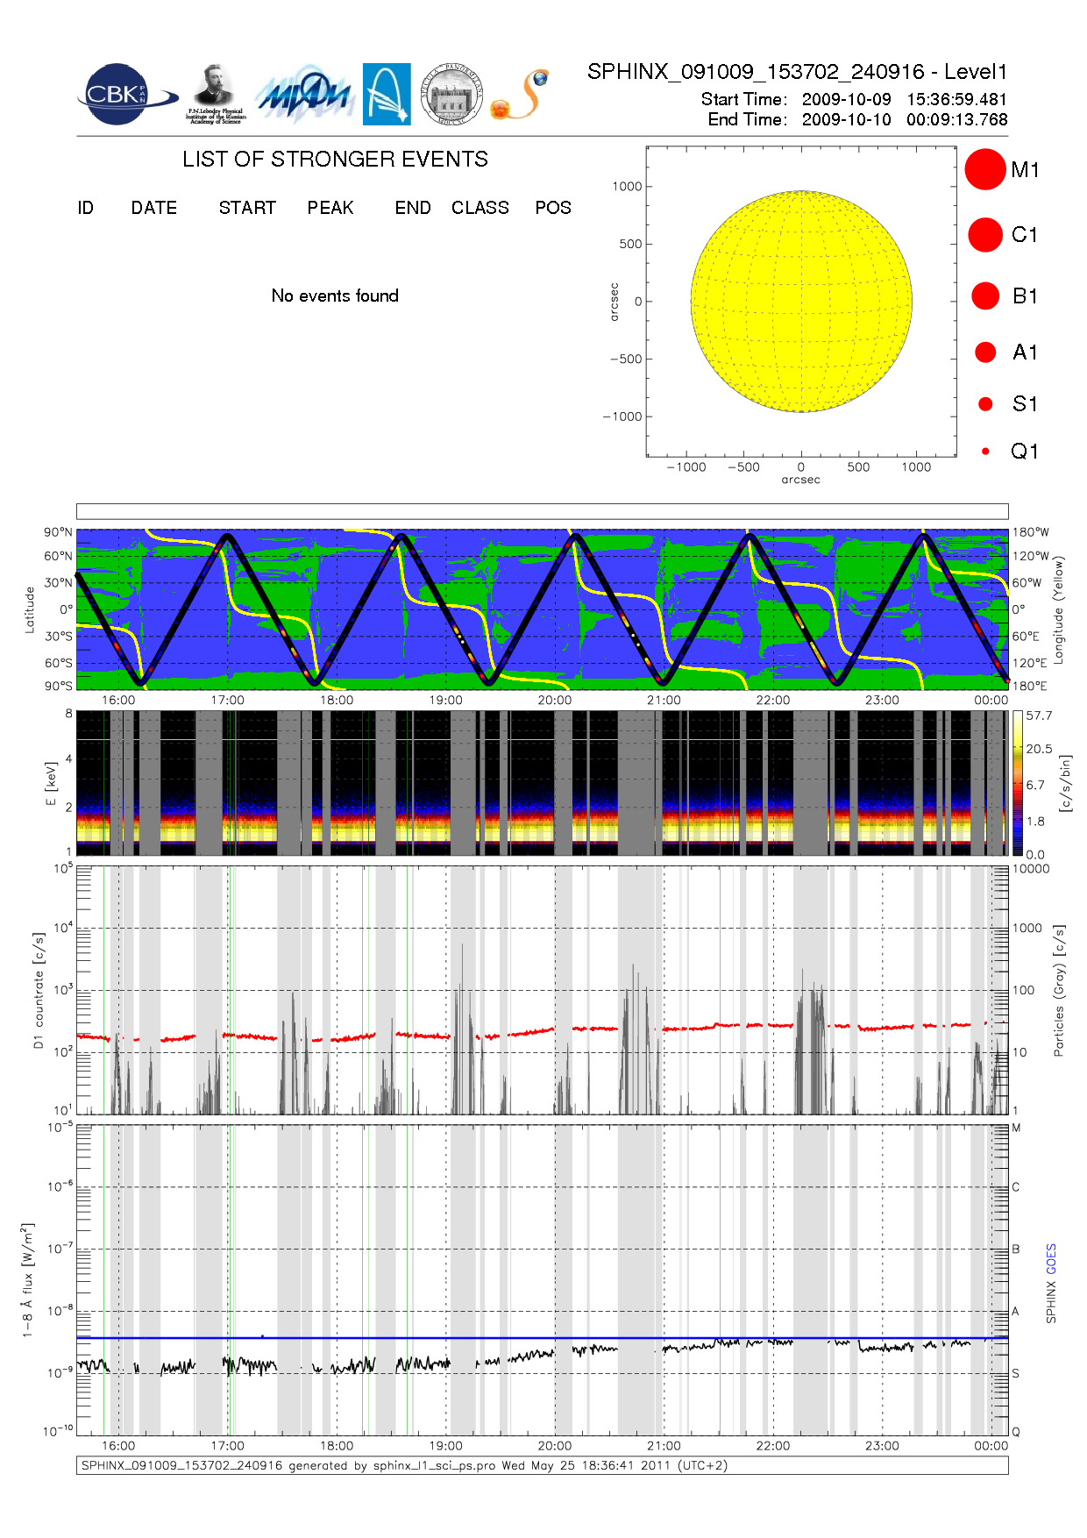Click the red C1 legend circle
This screenshot has width=1087, height=1538.
pyautogui.click(x=984, y=234)
